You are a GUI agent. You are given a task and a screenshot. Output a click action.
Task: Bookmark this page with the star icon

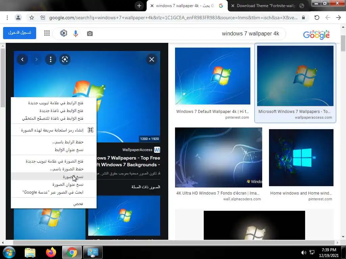point(32,18)
